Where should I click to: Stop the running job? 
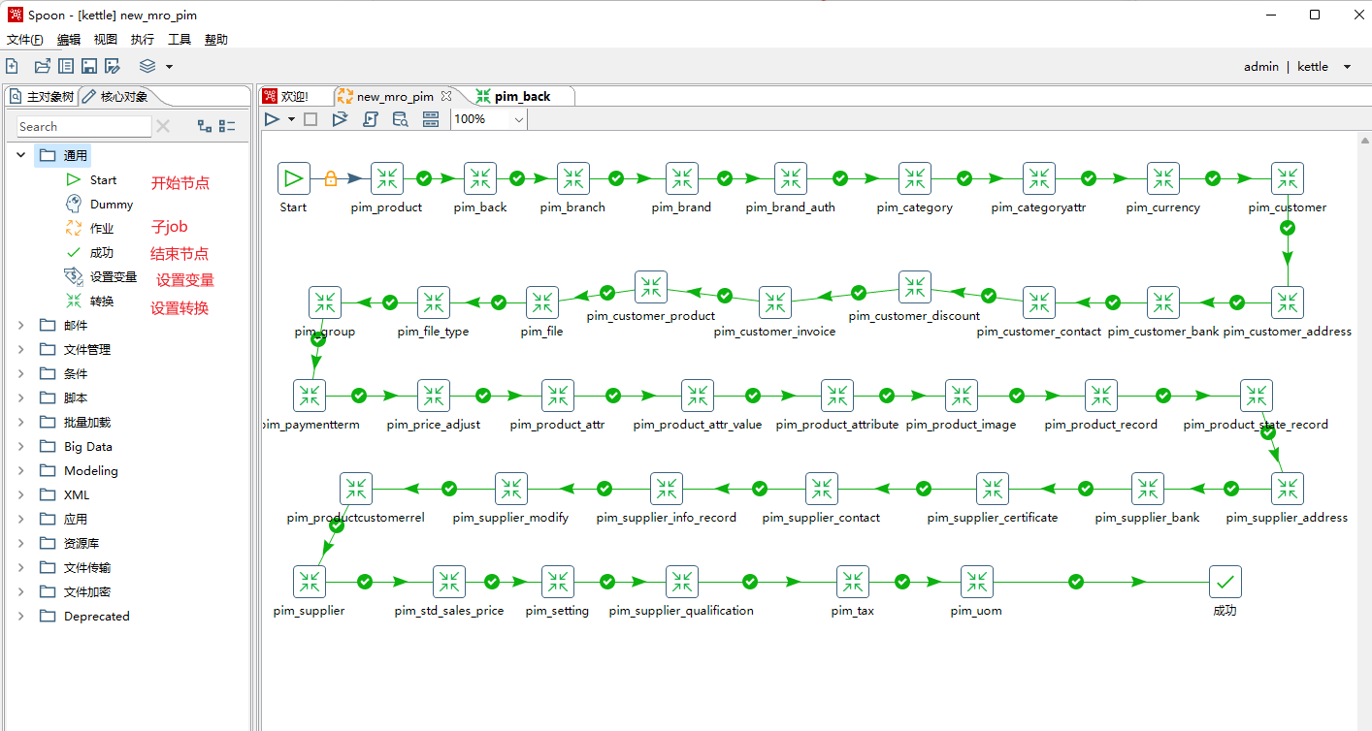click(x=310, y=119)
